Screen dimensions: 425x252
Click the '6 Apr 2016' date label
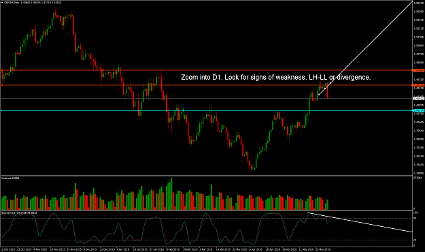(256, 249)
